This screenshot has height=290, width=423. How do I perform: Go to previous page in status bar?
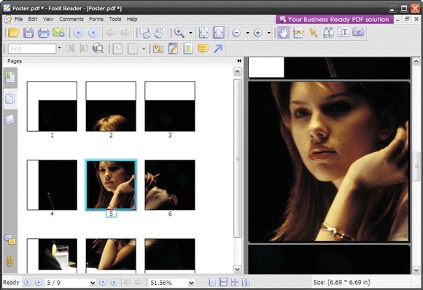39,282
